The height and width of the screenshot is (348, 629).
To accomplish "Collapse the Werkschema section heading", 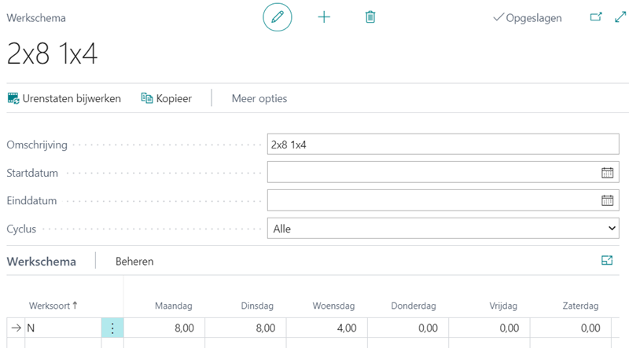I will click(x=42, y=262).
